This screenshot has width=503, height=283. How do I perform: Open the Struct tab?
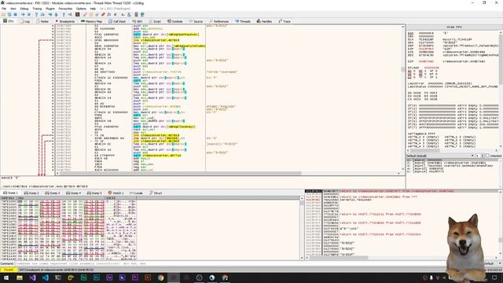(x=156, y=193)
